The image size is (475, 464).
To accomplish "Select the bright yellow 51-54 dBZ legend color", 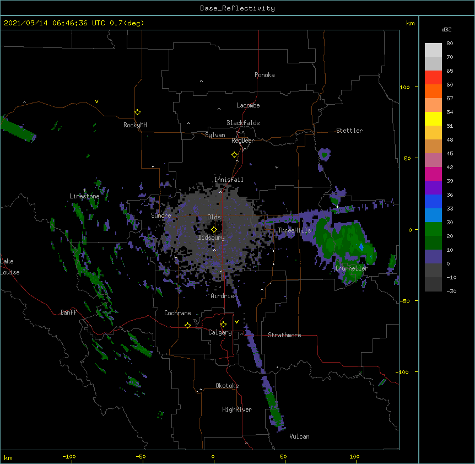I will pos(433,118).
